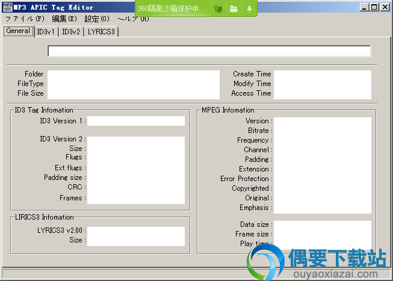This screenshot has height=281, width=393.
Task: Click the 360 sandbox plug icon
Action: [x=218, y=9]
